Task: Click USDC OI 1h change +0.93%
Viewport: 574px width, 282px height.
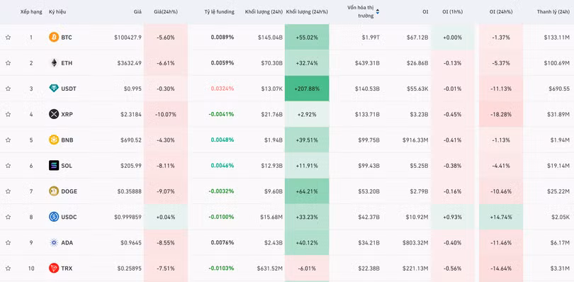Action: 452,216
